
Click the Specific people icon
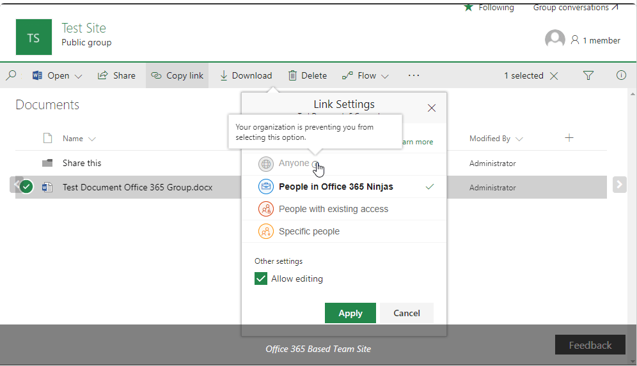coord(265,231)
